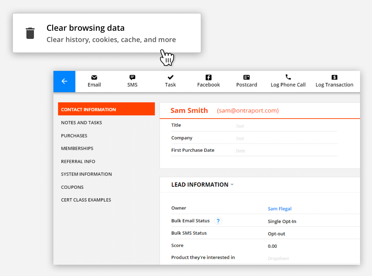Open the Memberships section
Viewport: 372px width, 276px height.
point(77,148)
